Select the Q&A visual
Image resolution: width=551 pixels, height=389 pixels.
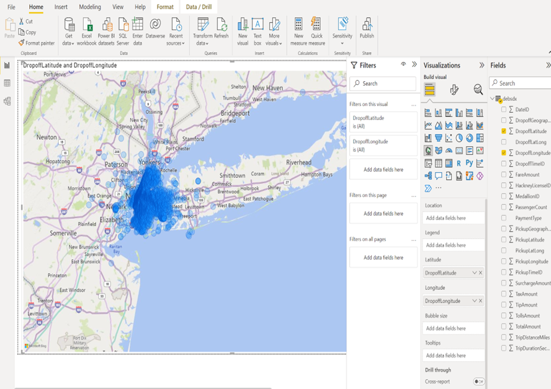(x=438, y=176)
